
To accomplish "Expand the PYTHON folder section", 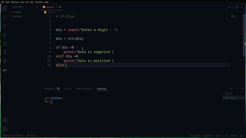I will pyautogui.click(x=17, y=12).
